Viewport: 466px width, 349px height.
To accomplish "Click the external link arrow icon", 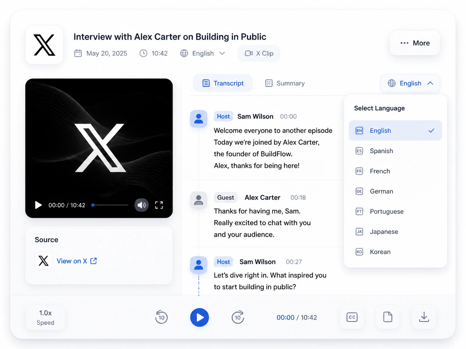I will coord(93,261).
